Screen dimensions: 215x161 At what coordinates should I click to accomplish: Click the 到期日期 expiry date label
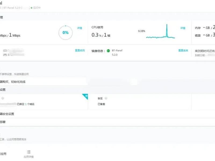pyautogui.click(x=200, y=55)
